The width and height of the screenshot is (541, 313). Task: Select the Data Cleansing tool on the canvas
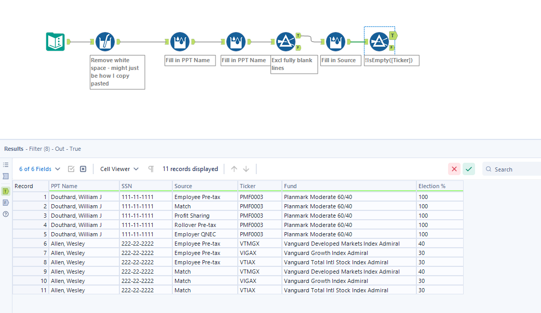105,41
